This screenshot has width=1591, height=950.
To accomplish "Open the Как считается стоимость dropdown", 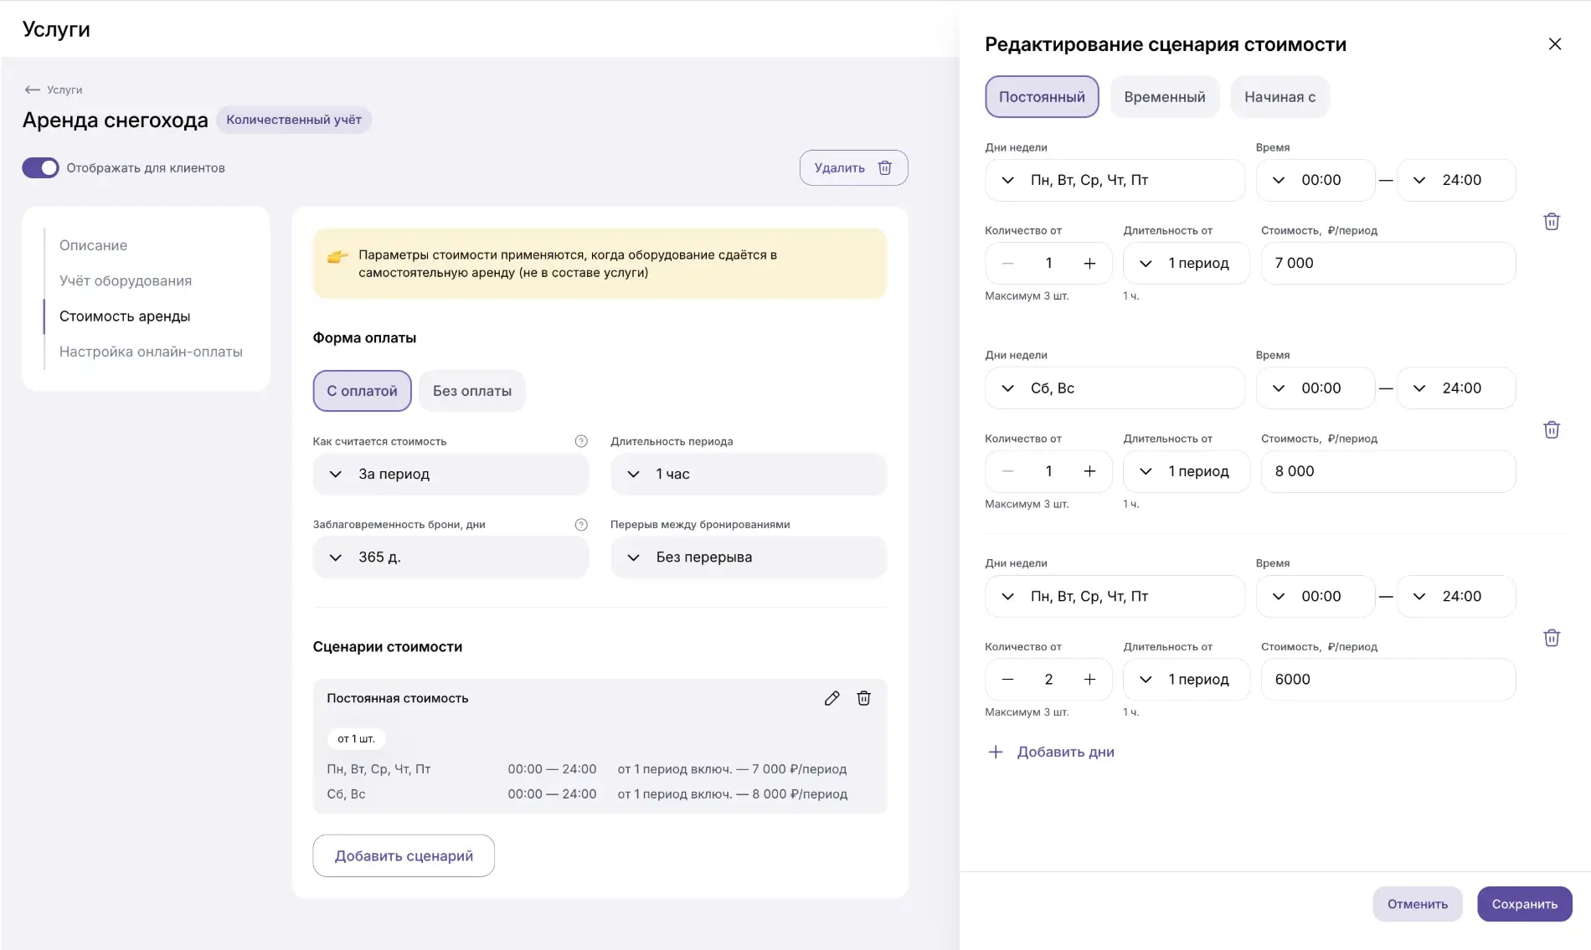I will 451,474.
